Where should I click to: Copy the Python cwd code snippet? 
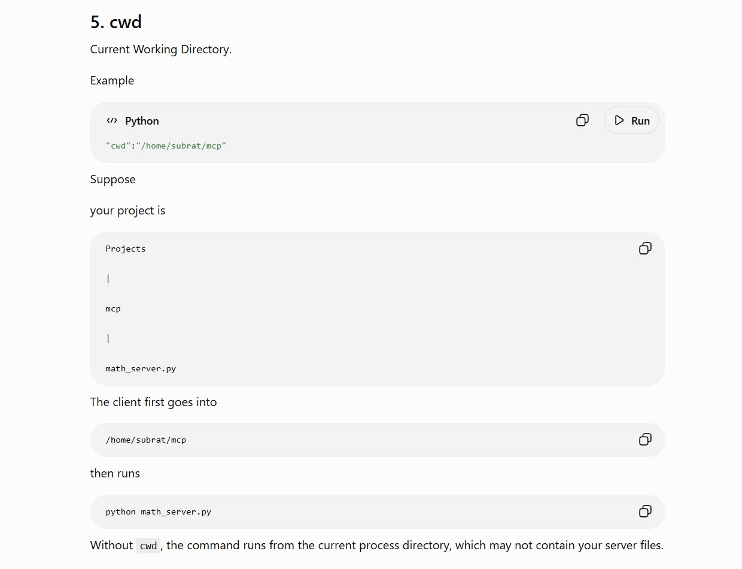point(582,120)
